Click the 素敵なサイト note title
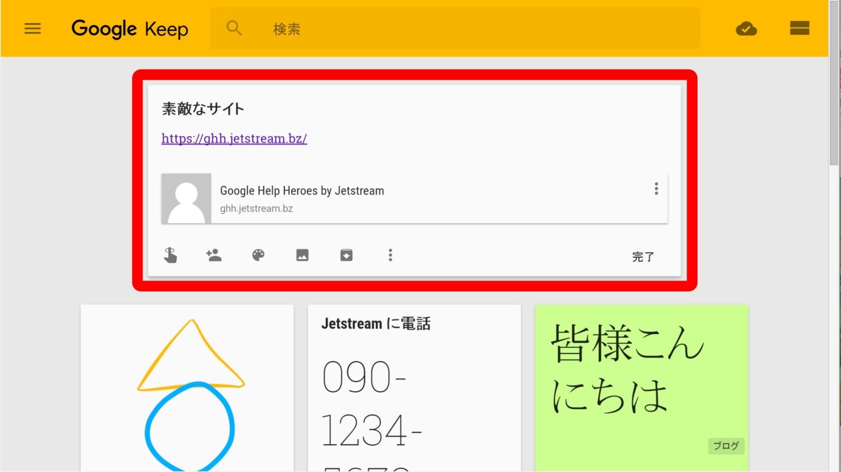This screenshot has height=472, width=841. pos(203,109)
